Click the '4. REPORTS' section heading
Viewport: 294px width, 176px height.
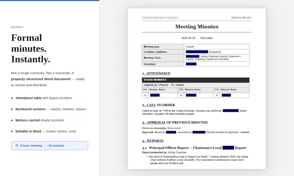[153, 141]
